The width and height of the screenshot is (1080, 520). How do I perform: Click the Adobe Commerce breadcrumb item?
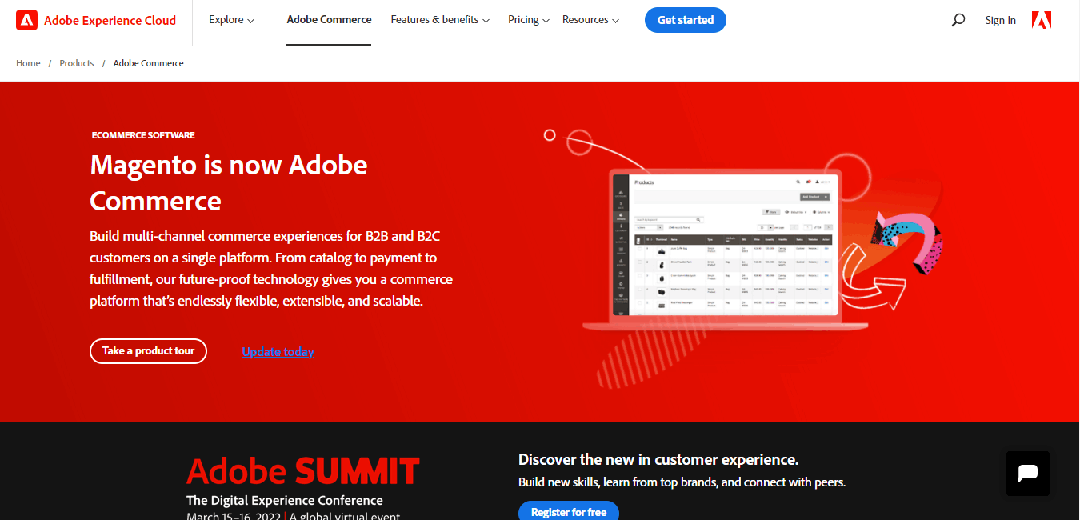click(148, 63)
